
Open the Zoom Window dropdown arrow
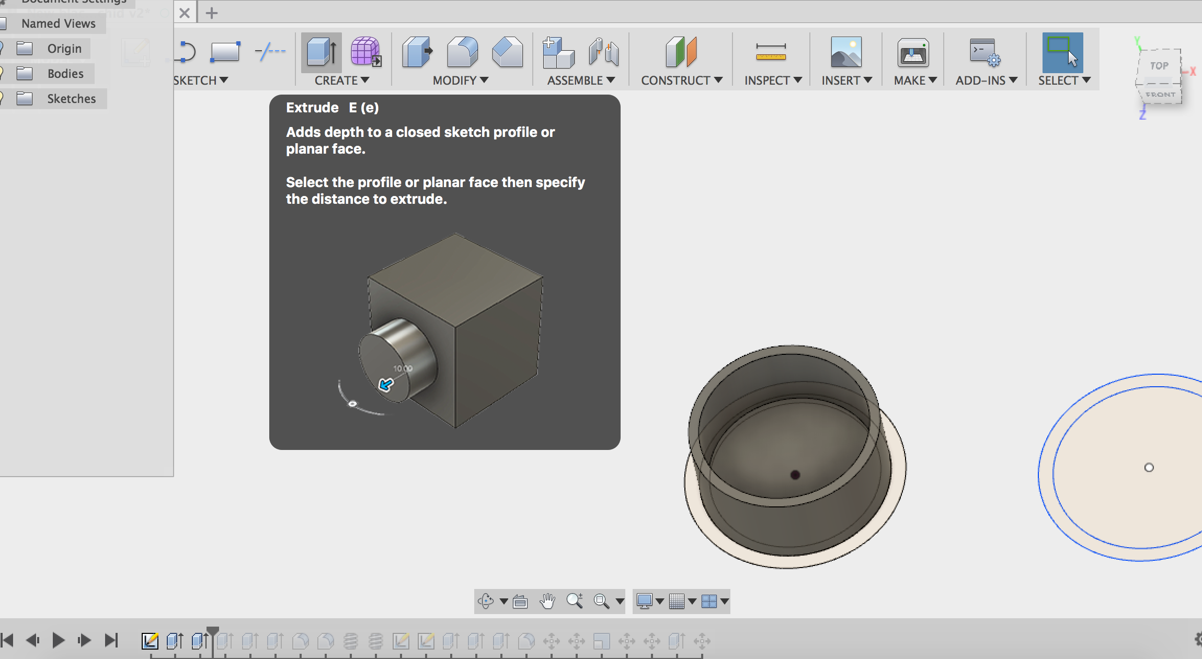pos(620,602)
